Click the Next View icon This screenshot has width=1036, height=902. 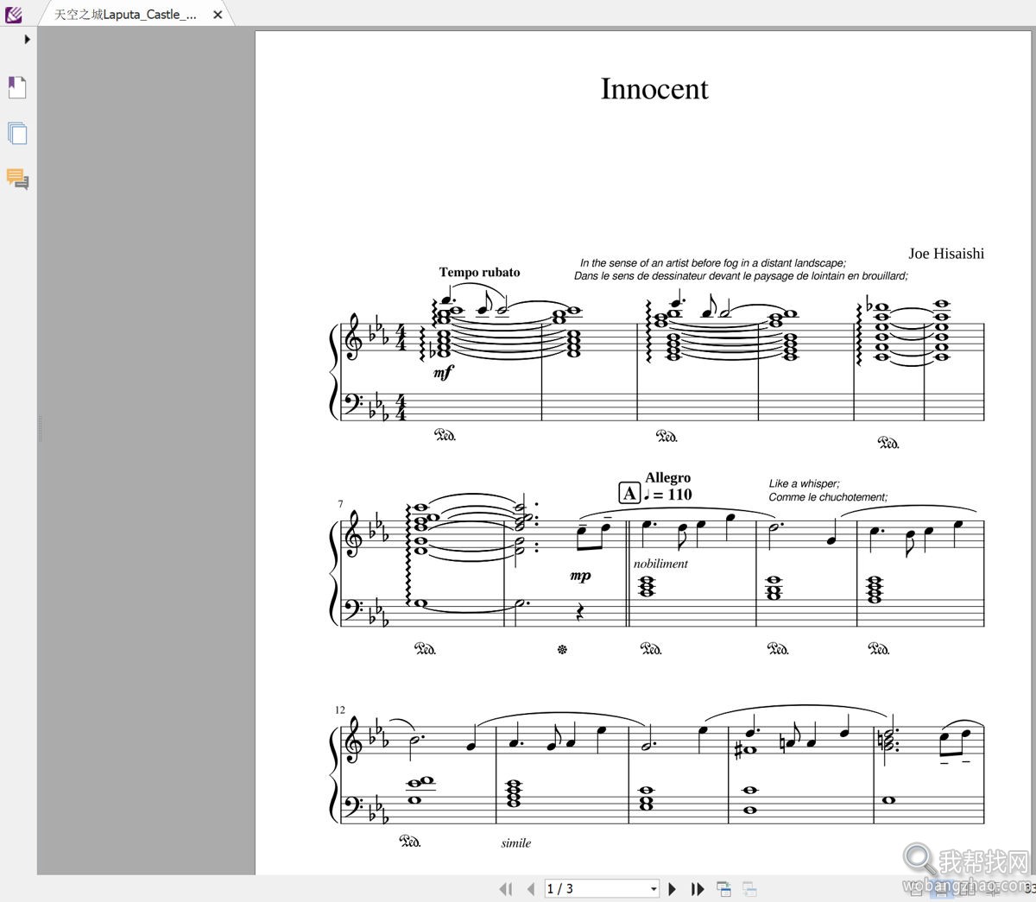tap(750, 888)
